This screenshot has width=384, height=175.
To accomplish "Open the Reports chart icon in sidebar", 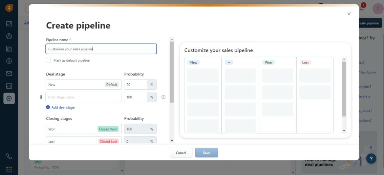I will click(9, 86).
